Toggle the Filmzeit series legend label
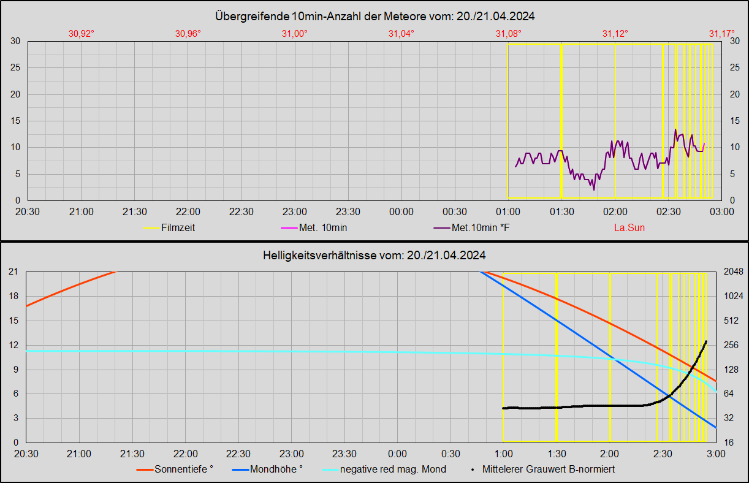Viewport: 749px width, 483px height. (178, 228)
